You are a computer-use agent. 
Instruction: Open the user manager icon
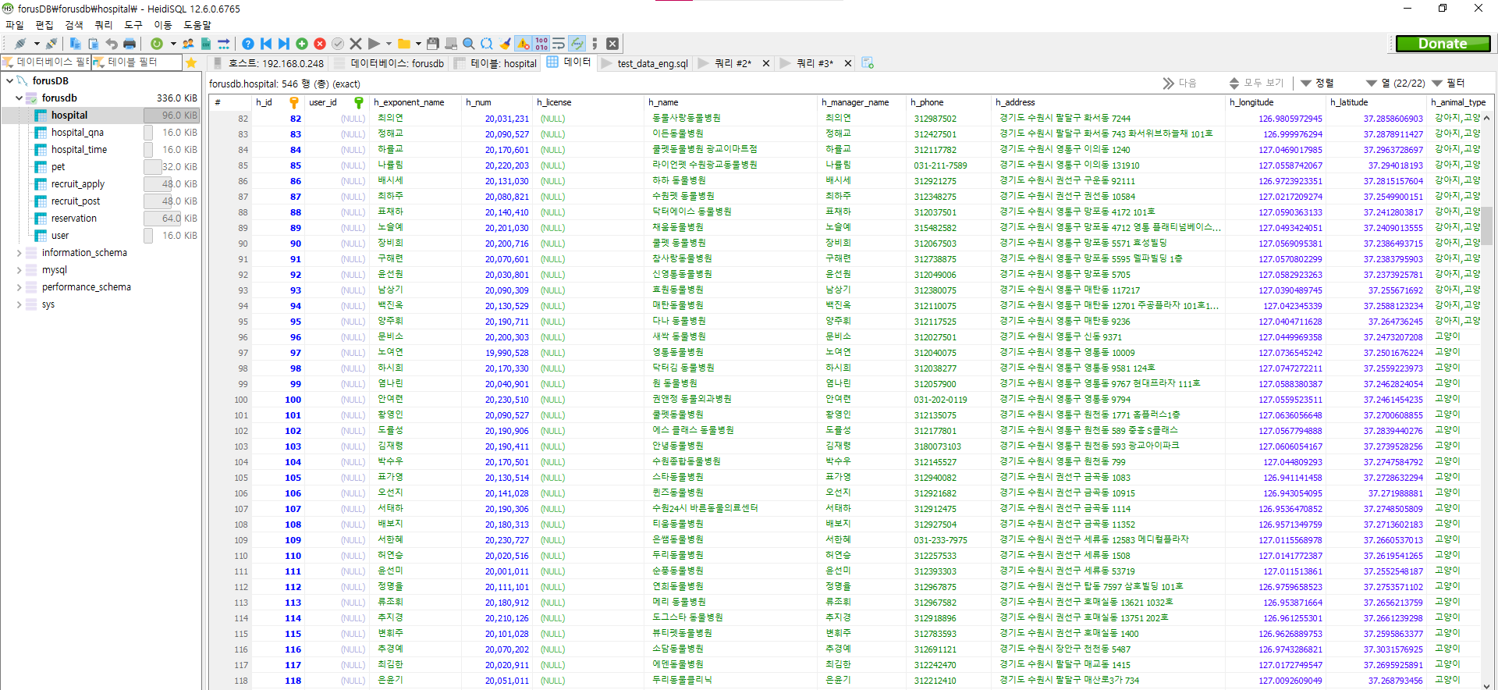coord(188,44)
